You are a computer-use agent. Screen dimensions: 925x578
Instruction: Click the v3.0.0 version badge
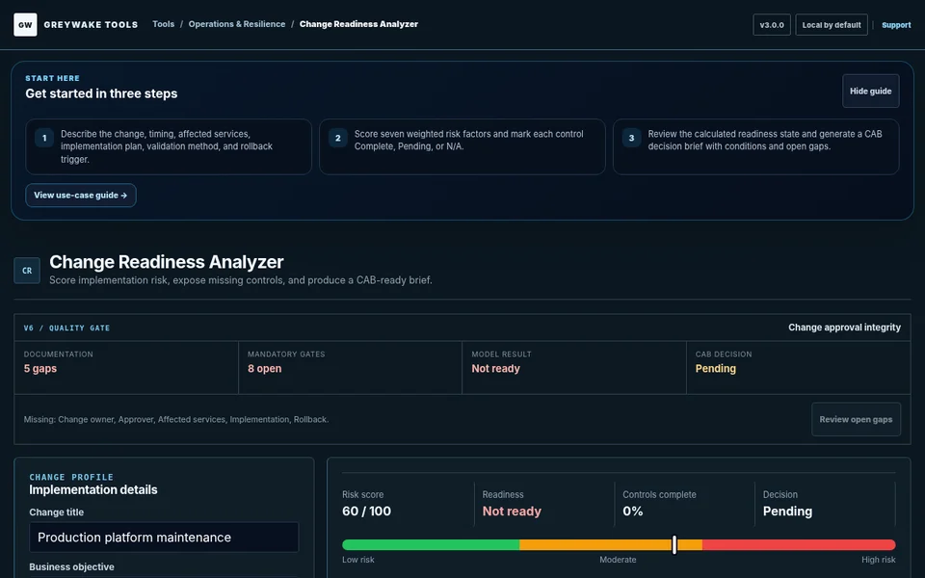pos(772,25)
